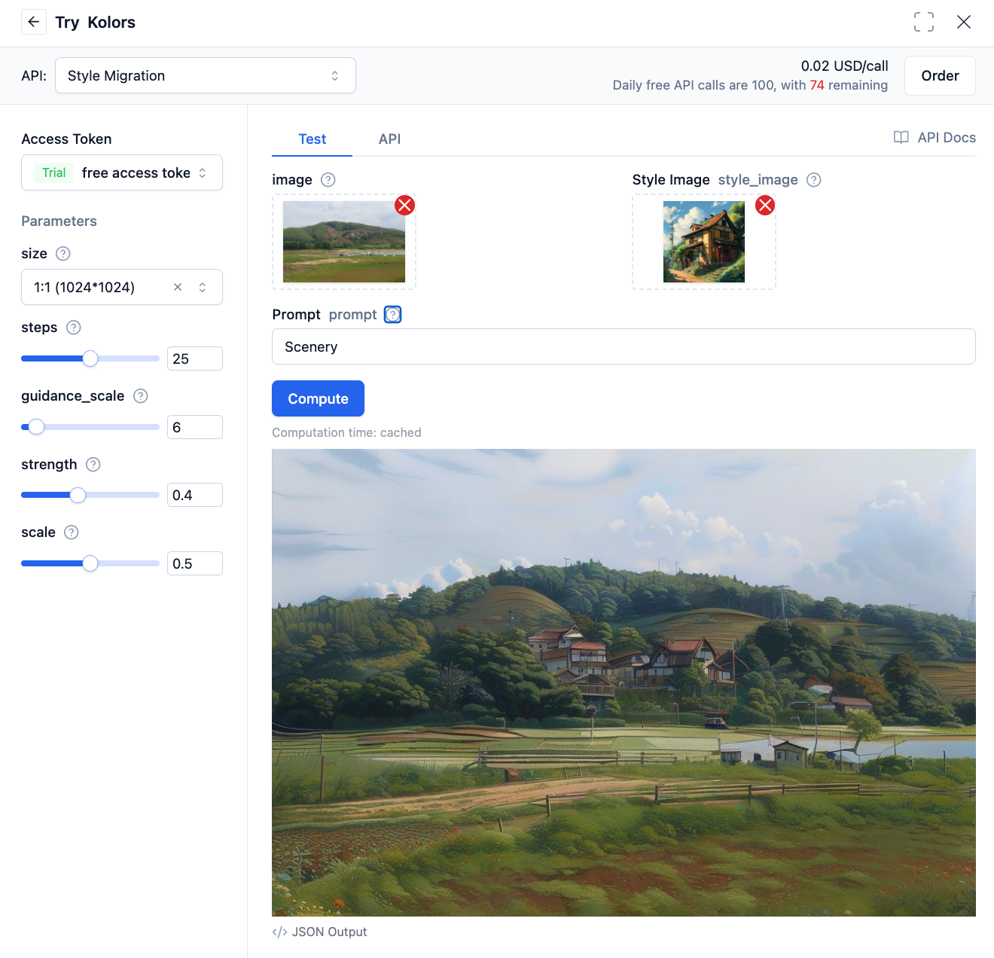
Task: Click the back arrow next to Try Kolors
Action: coord(34,22)
